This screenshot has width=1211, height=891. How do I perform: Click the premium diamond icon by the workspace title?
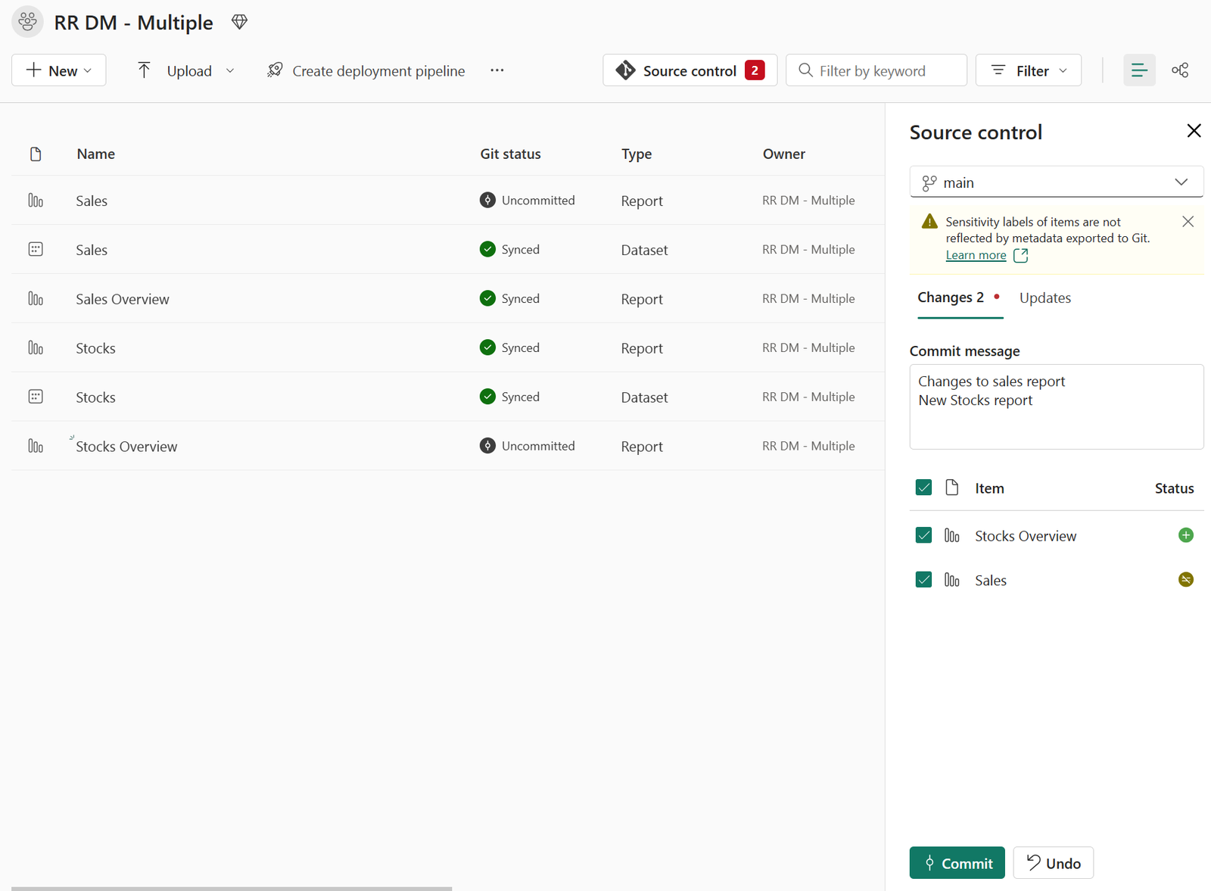point(240,22)
